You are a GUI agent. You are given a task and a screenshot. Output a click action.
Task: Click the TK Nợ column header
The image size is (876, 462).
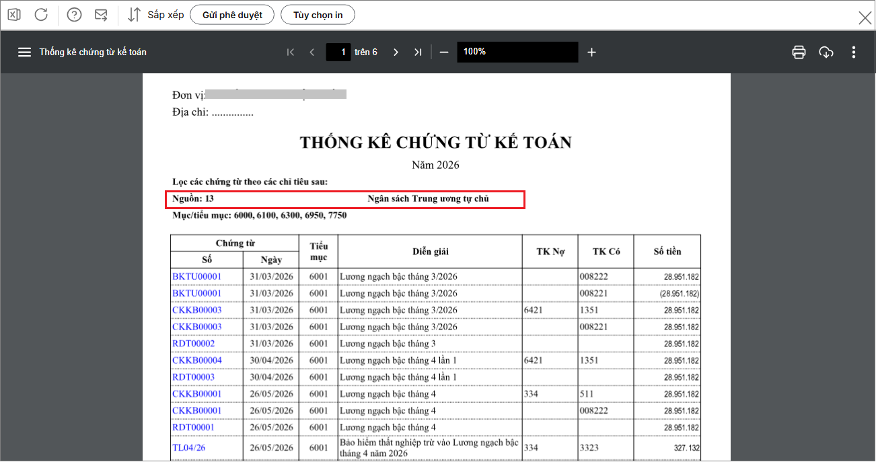click(550, 252)
